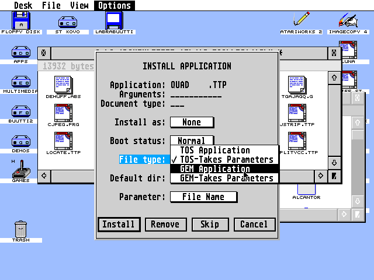
Task: Select the APPS drive D icon
Action: (x=21, y=52)
